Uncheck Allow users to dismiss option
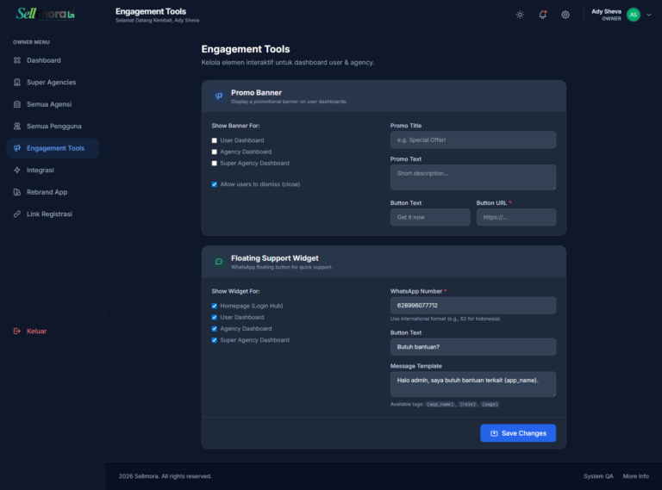The height and width of the screenshot is (490, 662). tap(215, 184)
